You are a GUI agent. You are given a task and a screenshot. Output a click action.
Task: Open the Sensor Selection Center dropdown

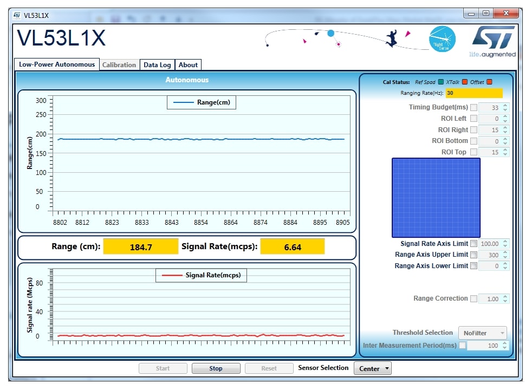(x=372, y=369)
